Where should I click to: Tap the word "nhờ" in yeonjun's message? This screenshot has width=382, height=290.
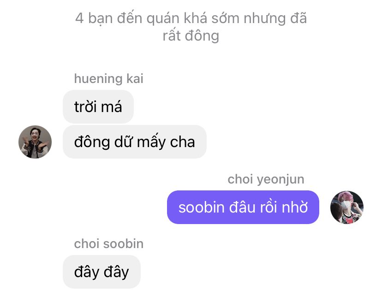coord(294,207)
